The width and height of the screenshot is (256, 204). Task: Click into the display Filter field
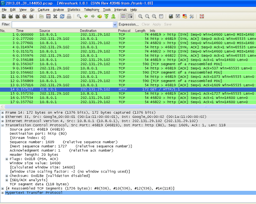(62, 25)
